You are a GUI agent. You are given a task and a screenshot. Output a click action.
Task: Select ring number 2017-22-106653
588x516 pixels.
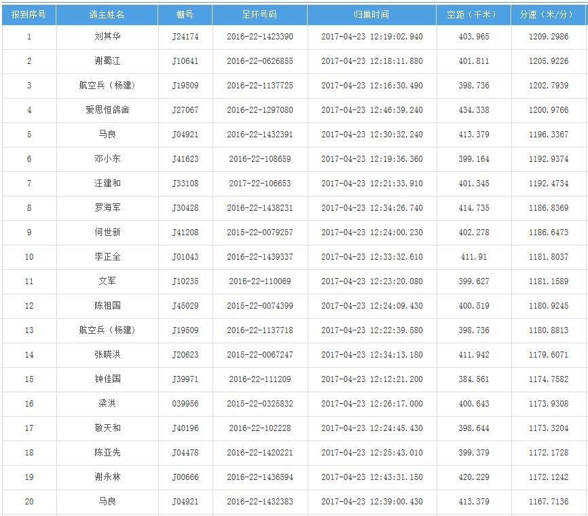click(259, 184)
